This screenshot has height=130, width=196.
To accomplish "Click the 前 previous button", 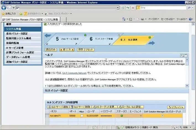I will [x=63, y=50].
